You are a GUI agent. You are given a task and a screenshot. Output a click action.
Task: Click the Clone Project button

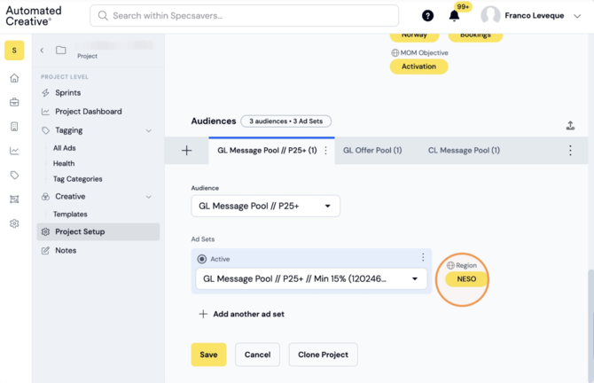(323, 355)
